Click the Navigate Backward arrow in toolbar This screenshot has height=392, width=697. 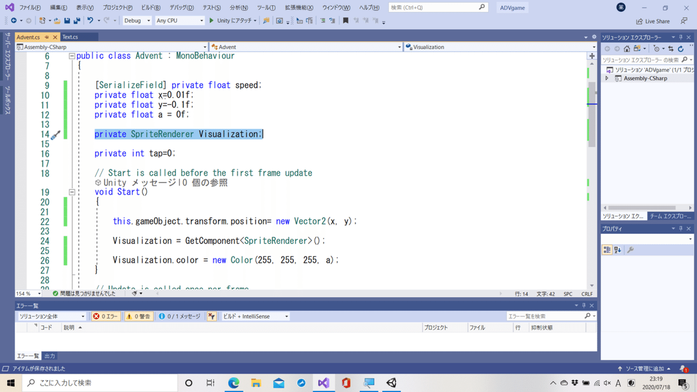[x=13, y=20]
